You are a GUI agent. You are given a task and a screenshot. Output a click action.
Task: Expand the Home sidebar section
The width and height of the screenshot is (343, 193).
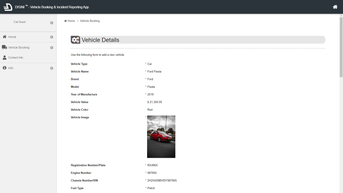(x=52, y=37)
